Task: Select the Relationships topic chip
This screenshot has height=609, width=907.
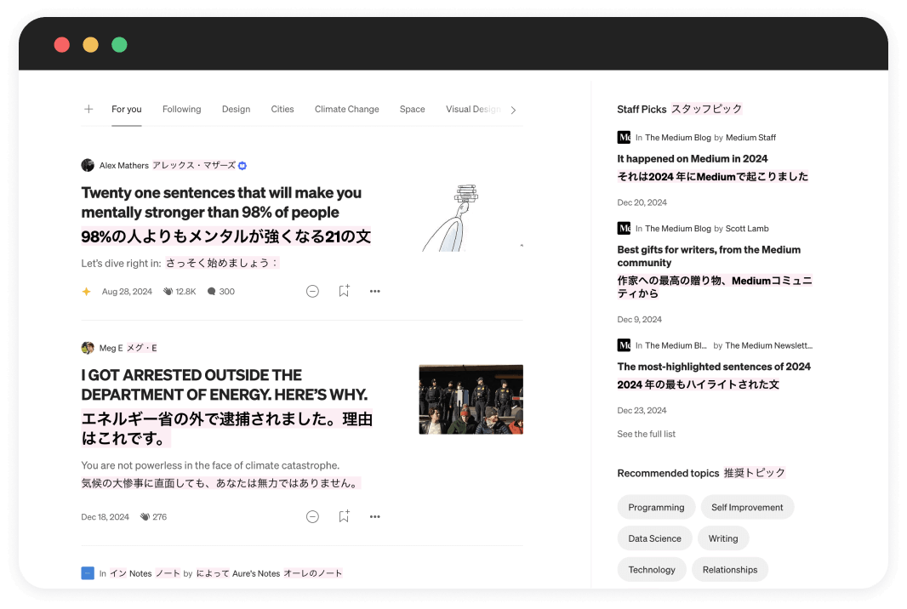Action: pos(730,570)
